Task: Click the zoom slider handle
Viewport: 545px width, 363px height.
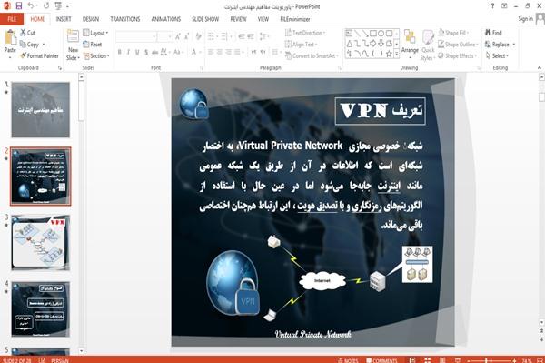Action: (486, 360)
